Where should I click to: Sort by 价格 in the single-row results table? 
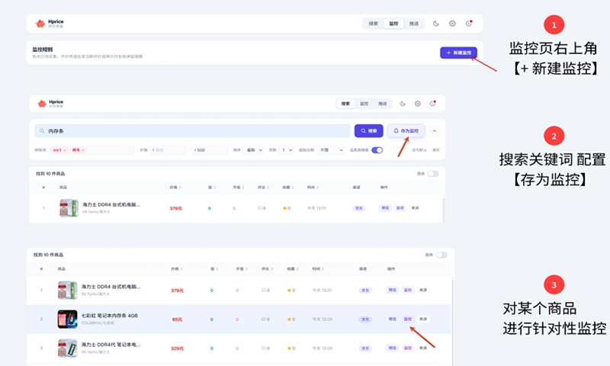[175, 188]
